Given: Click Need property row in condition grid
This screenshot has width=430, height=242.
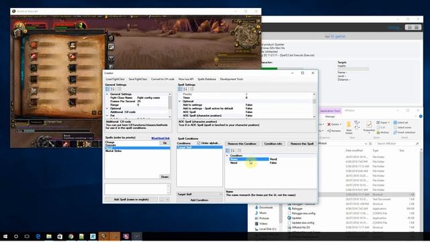Looking at the screenshot, I should click(271, 163).
